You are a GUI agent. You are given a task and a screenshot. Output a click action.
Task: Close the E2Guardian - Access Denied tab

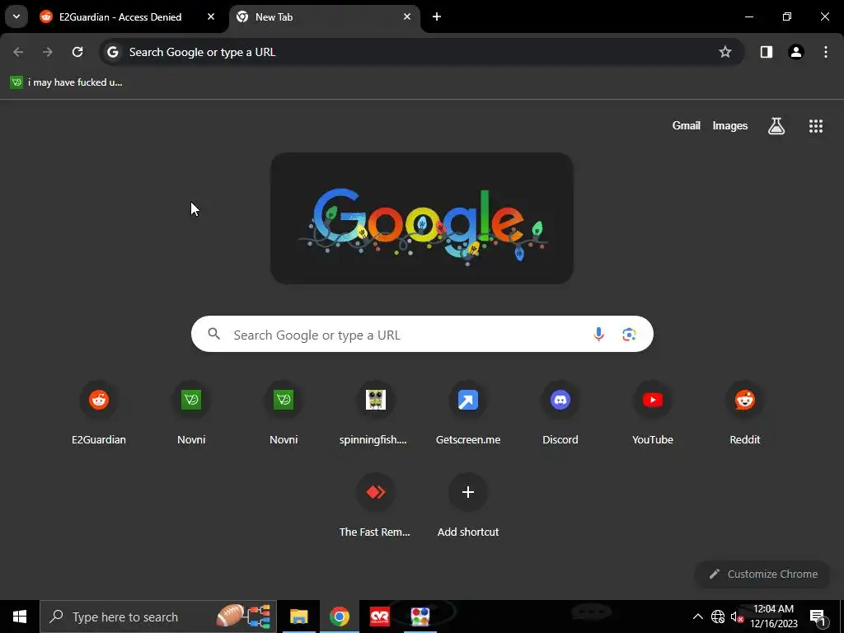211,16
